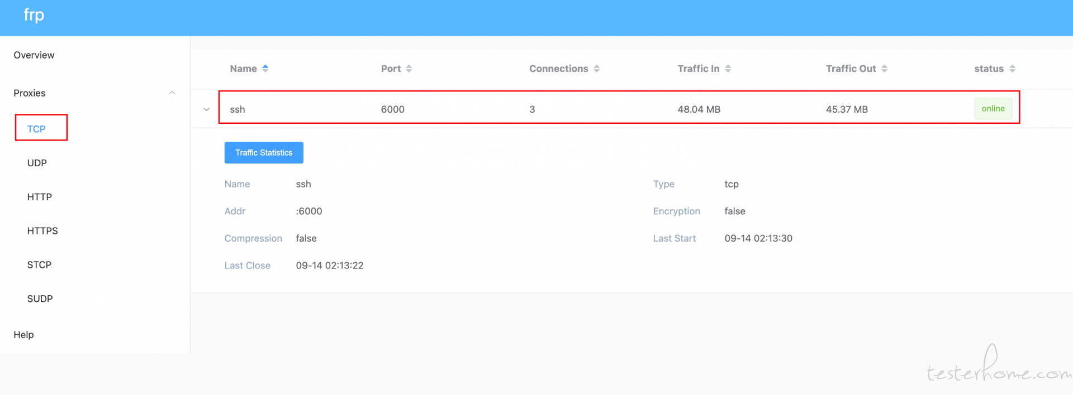Open the Overview page
This screenshot has height=395, width=1073.
coord(34,55)
